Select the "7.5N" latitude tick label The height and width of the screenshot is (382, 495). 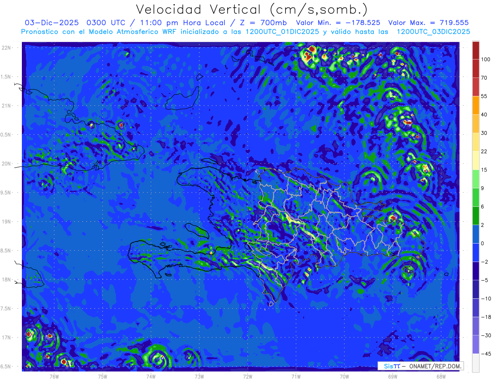(x=6, y=308)
